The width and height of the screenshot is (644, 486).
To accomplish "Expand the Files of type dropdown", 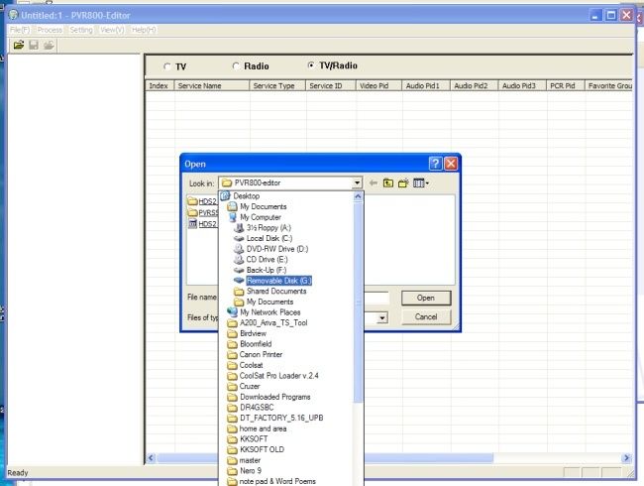I will click(x=382, y=317).
